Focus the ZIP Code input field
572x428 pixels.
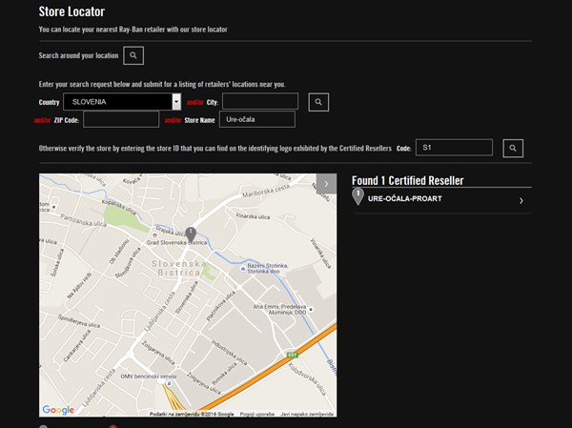(x=121, y=119)
